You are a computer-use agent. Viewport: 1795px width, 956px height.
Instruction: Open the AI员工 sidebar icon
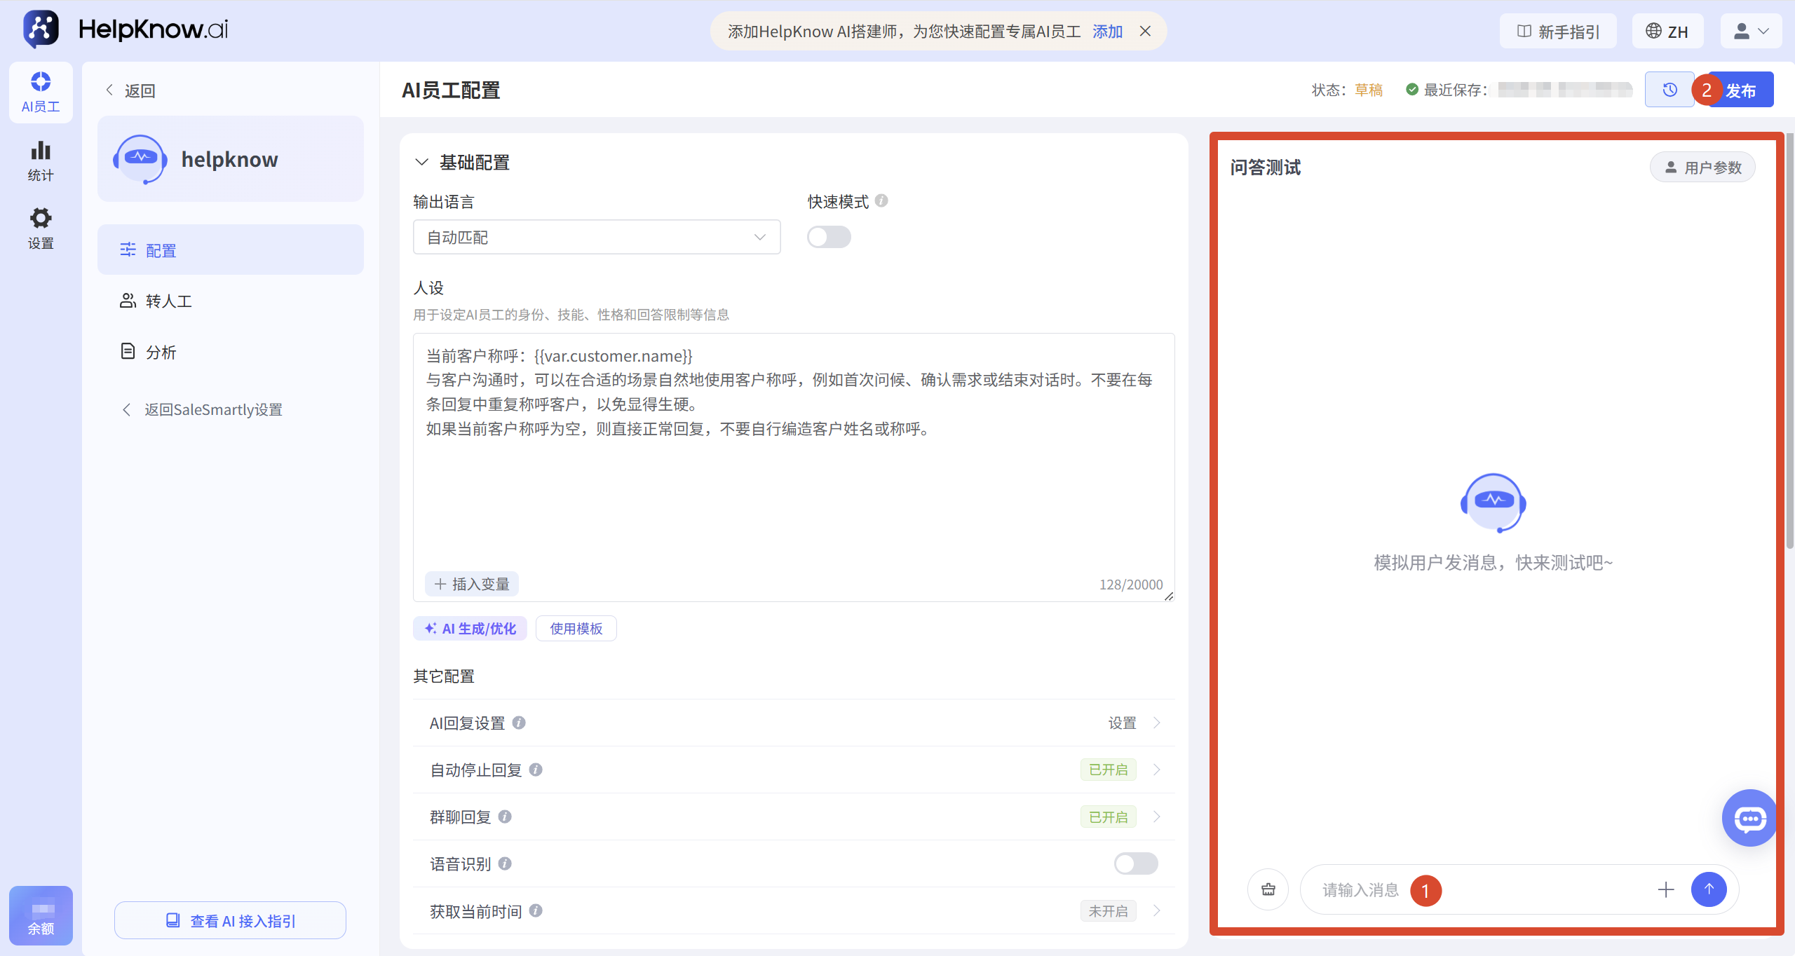(41, 92)
